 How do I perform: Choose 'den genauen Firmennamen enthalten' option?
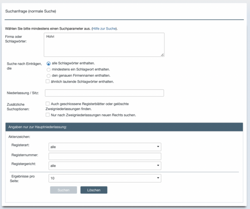[x=48, y=76]
